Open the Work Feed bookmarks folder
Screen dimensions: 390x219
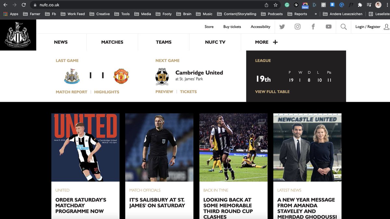pyautogui.click(x=72, y=14)
